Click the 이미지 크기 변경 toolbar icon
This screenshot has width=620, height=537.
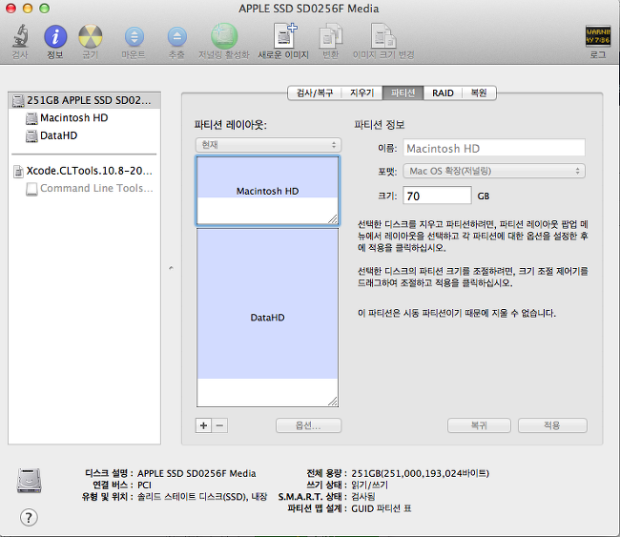tap(382, 36)
